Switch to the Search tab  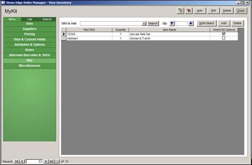(47, 19)
